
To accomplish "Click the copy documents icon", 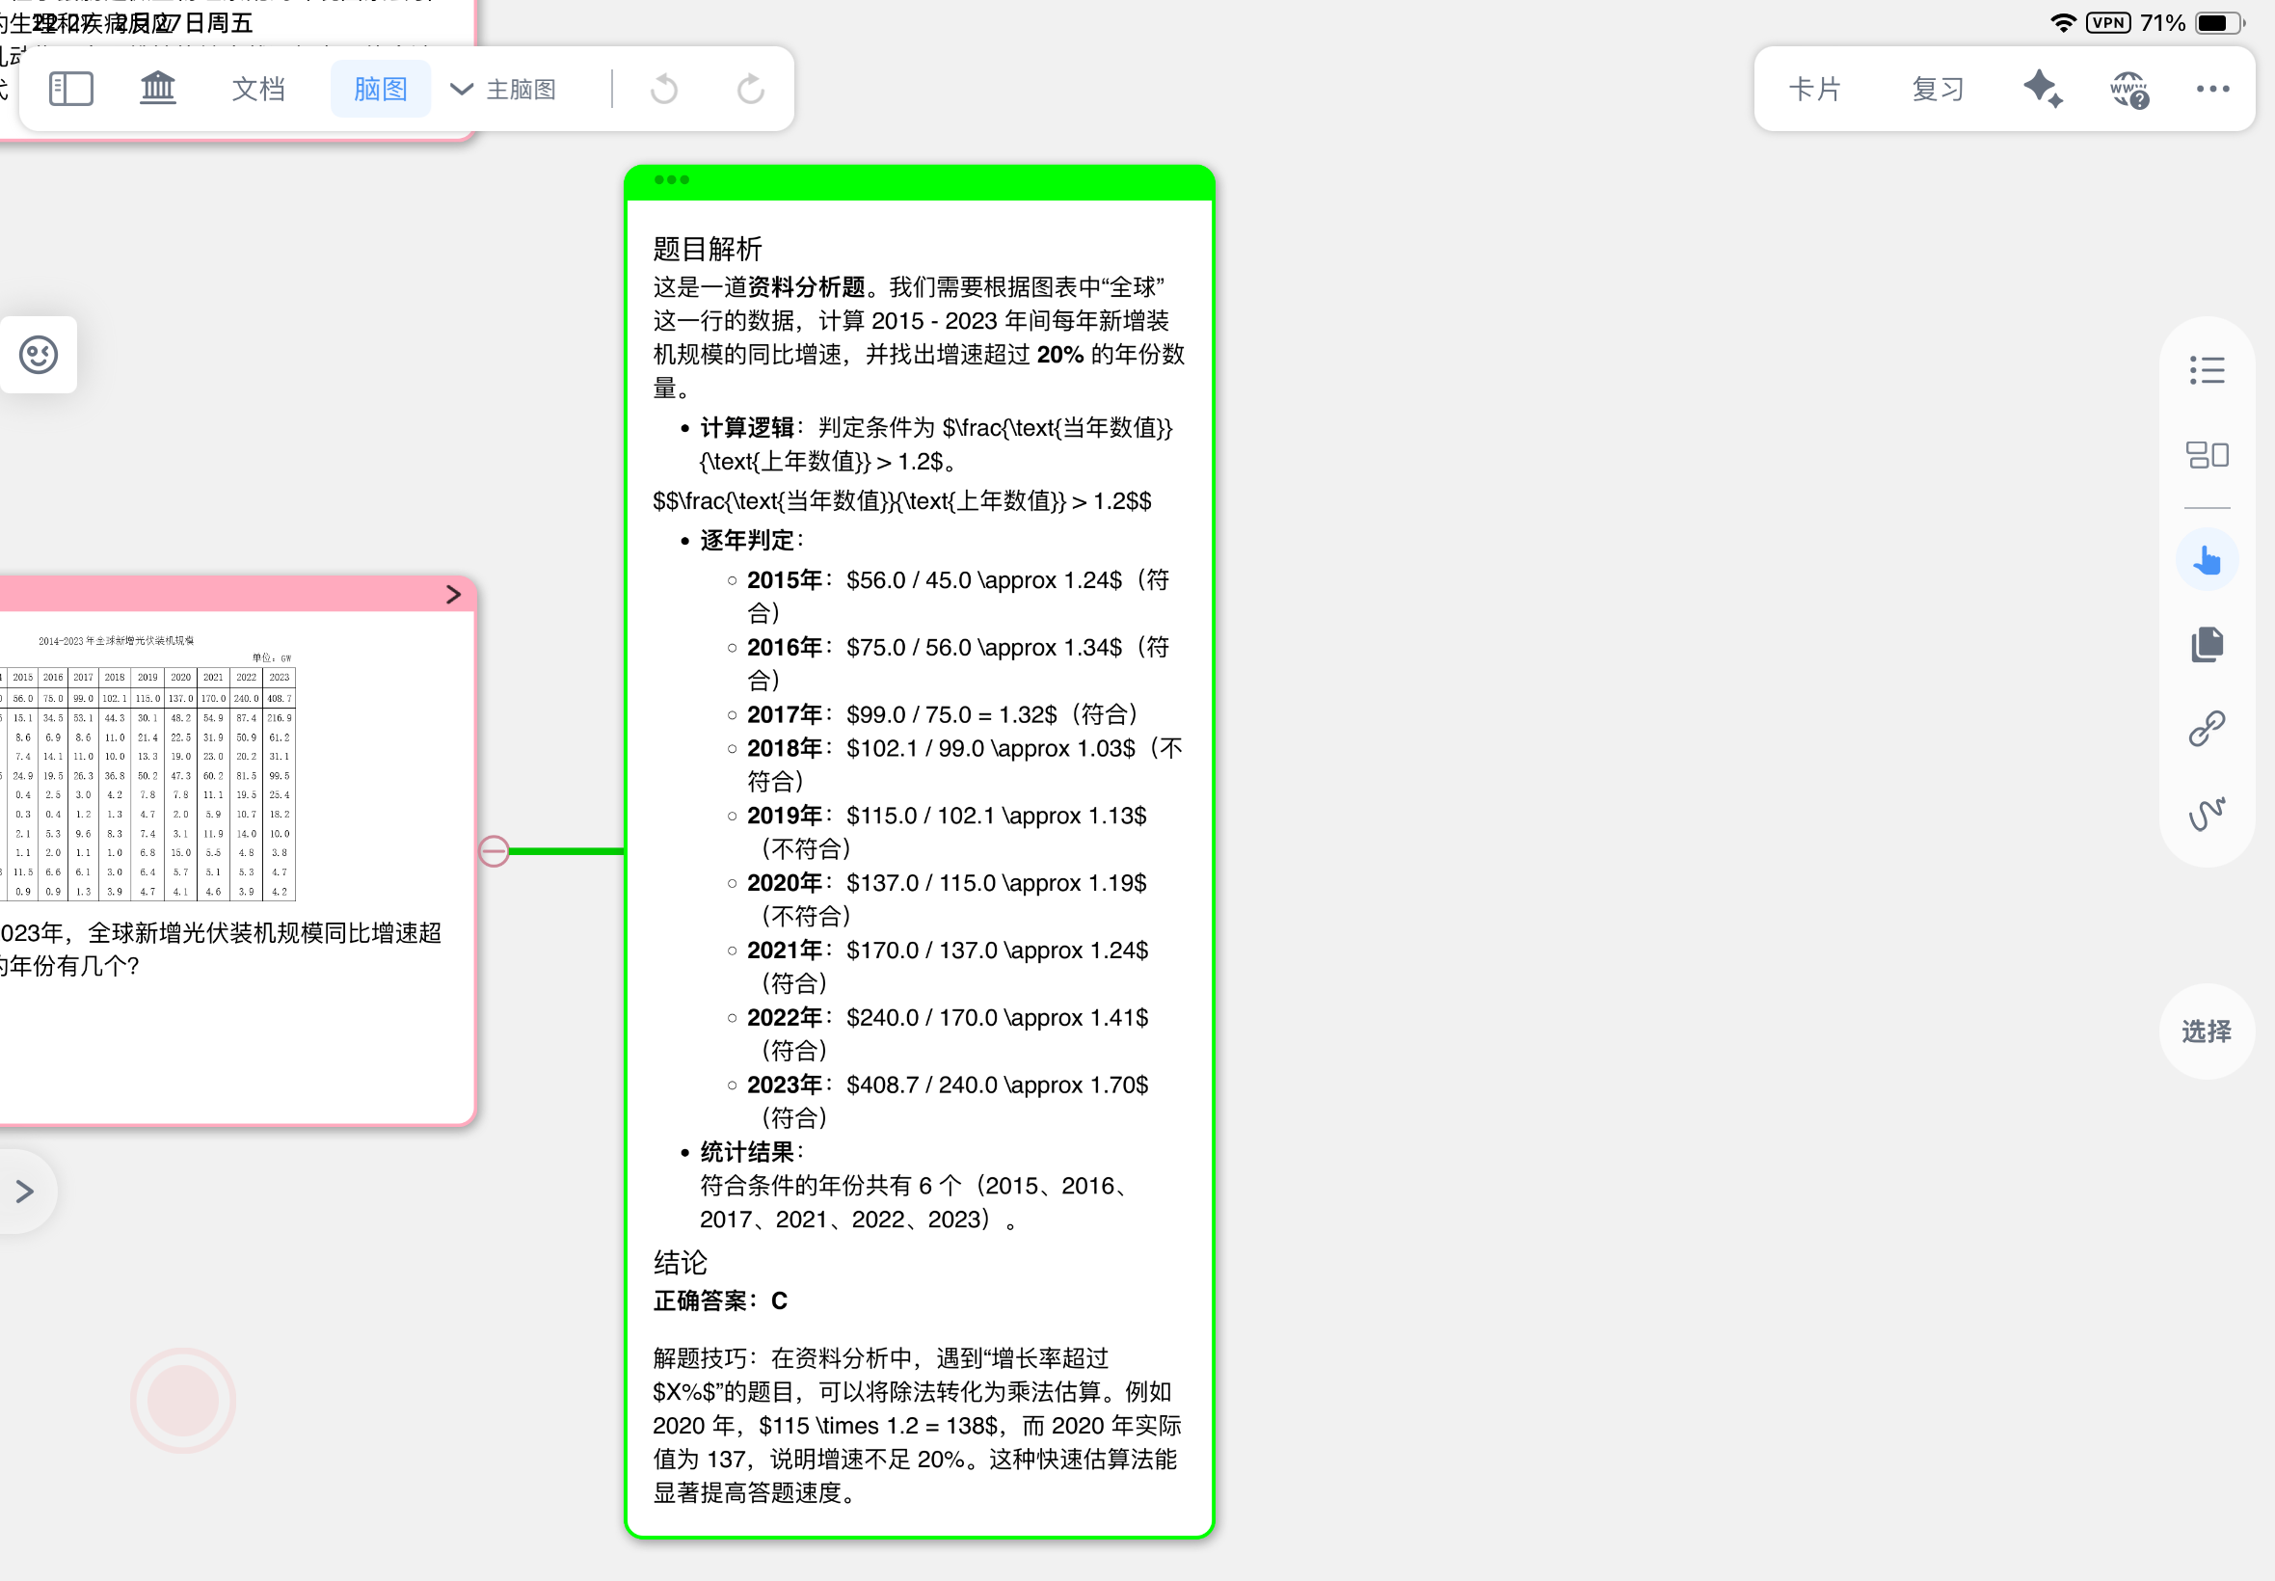I will (2207, 645).
